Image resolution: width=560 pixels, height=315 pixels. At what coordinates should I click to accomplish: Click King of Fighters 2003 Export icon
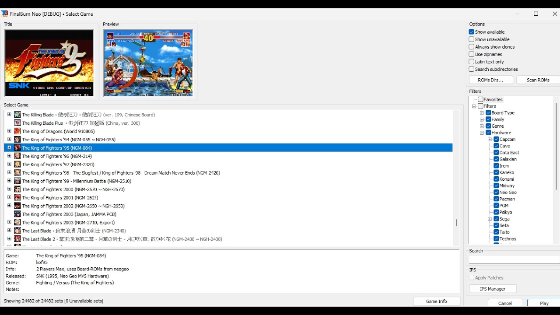click(17, 223)
